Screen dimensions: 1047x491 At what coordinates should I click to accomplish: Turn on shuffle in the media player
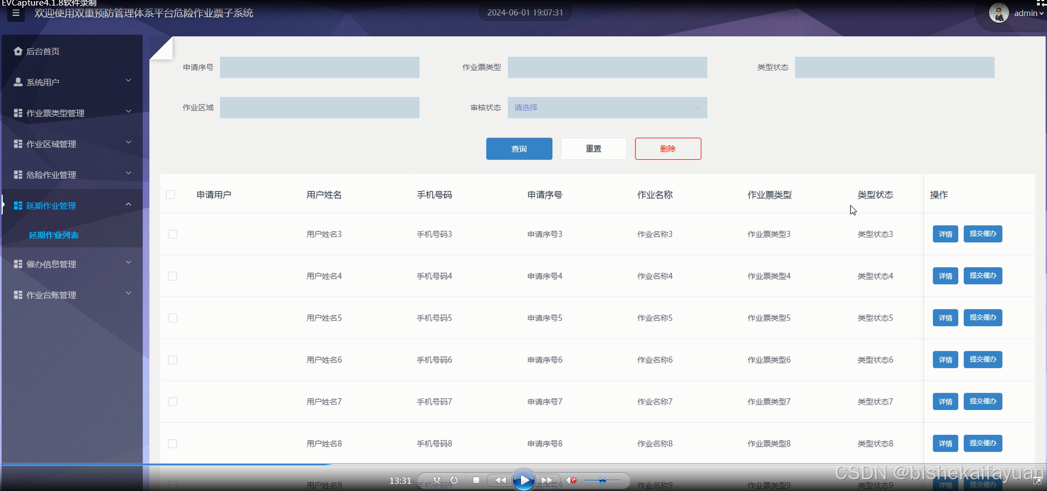437,480
